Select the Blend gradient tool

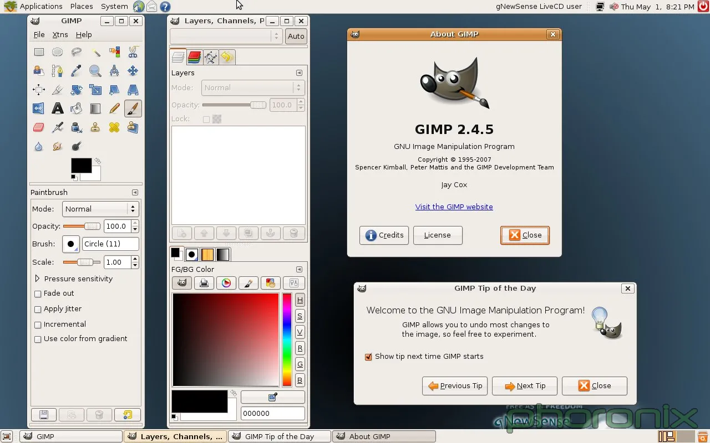click(95, 109)
